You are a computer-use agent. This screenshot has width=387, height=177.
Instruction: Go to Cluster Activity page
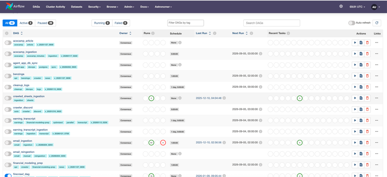pyautogui.click(x=56, y=7)
